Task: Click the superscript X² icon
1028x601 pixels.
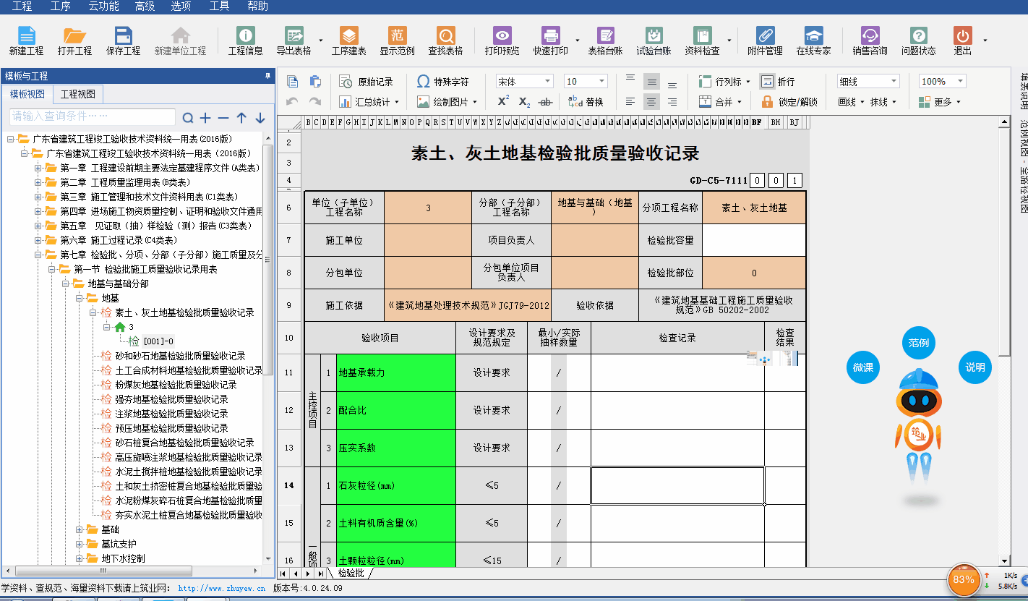Action: (503, 102)
